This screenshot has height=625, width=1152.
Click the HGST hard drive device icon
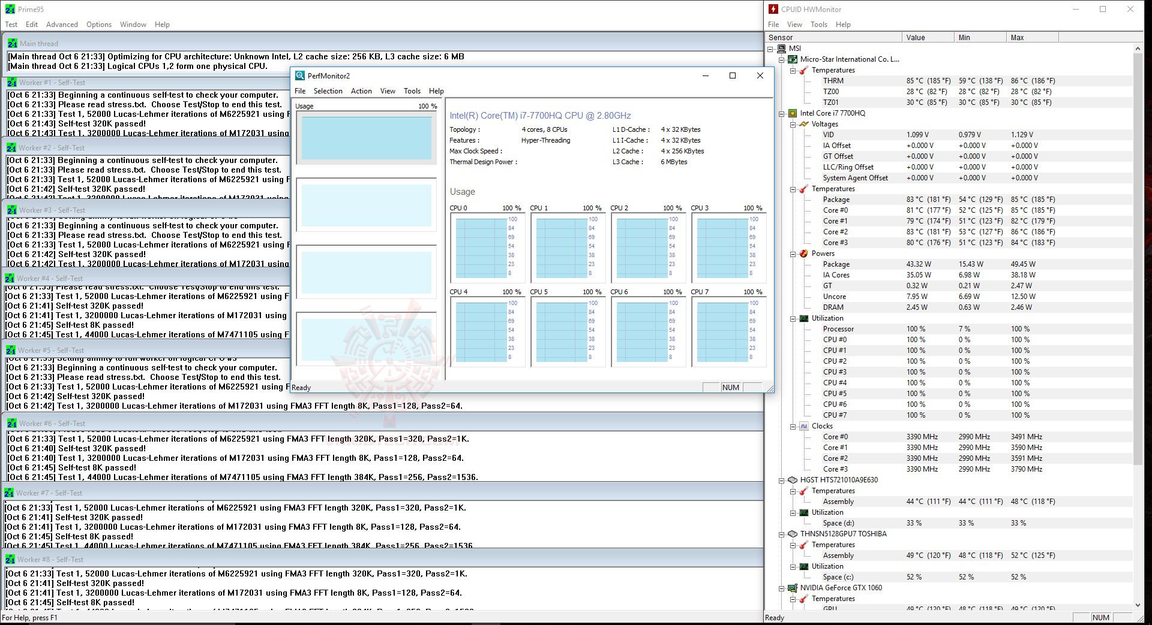[x=794, y=480]
